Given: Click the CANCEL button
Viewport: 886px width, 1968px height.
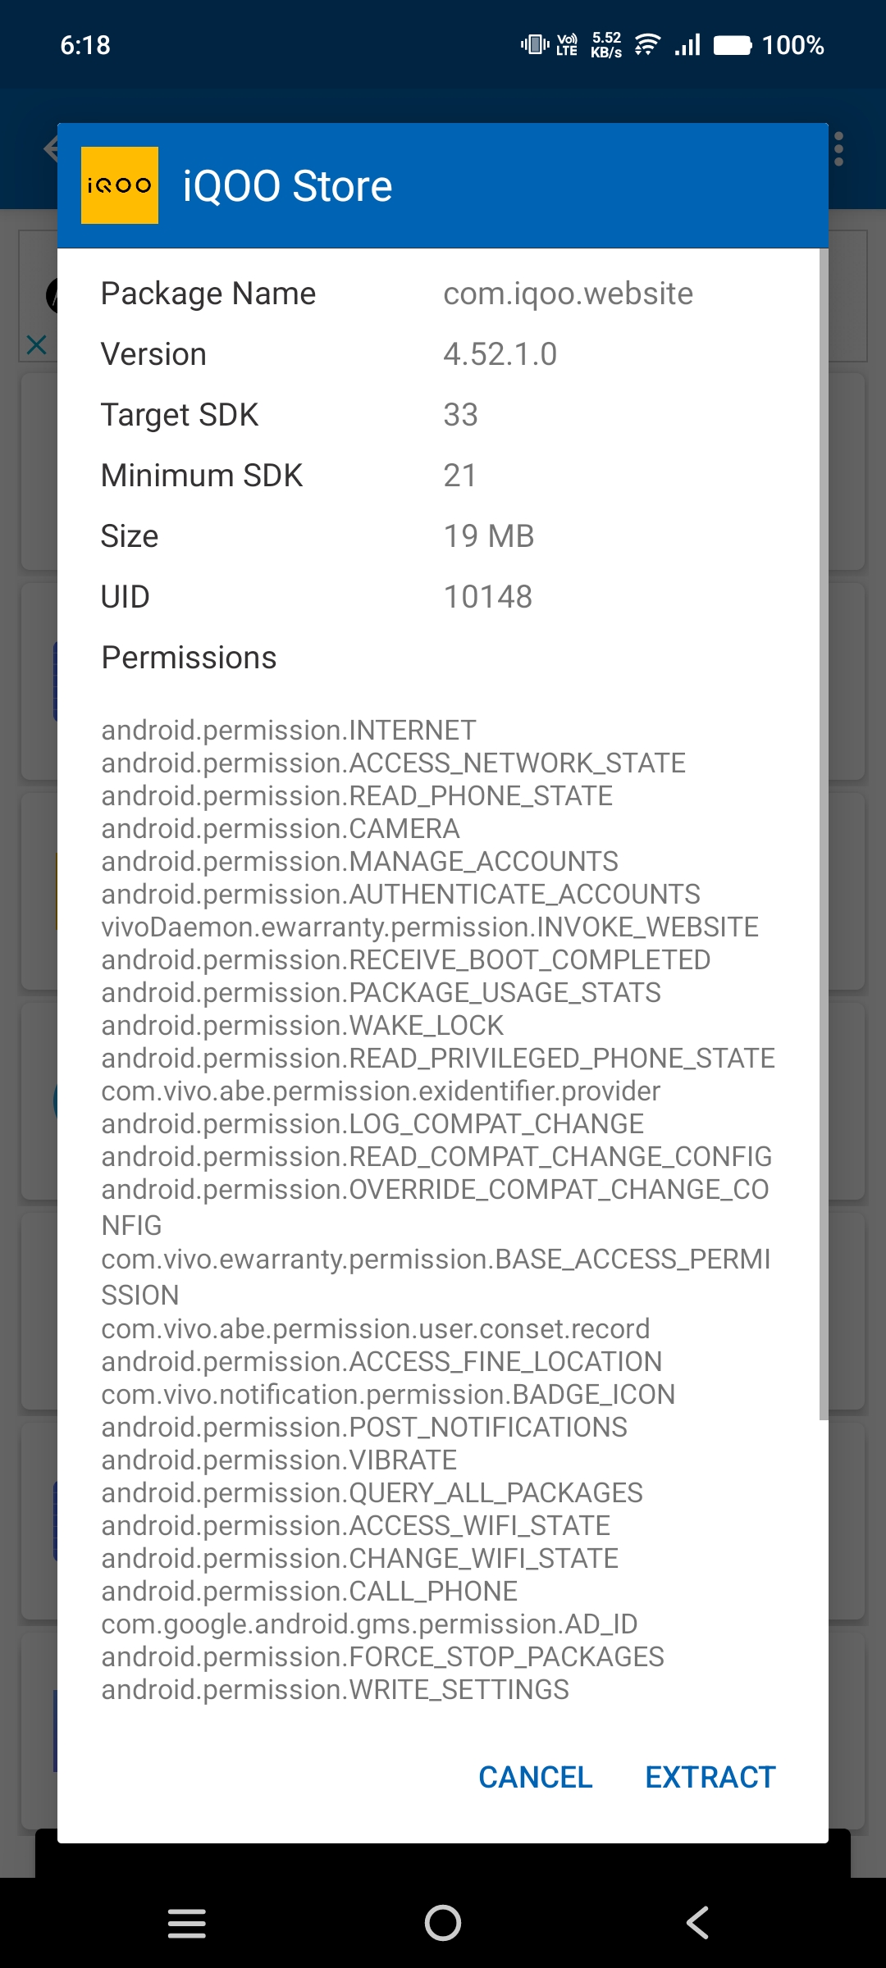Looking at the screenshot, I should tap(535, 1777).
